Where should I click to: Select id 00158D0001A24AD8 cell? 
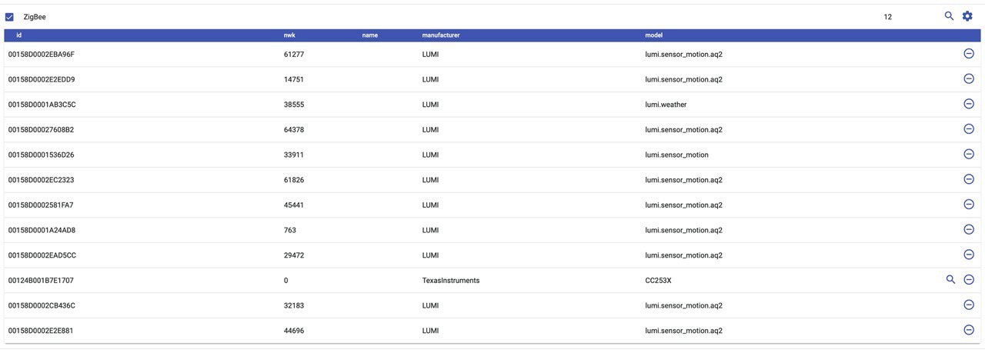(x=42, y=230)
